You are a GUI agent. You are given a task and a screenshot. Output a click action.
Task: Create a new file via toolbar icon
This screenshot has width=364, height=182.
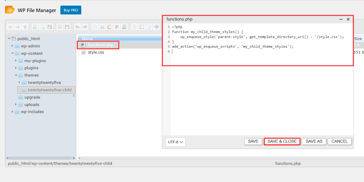(42, 27)
